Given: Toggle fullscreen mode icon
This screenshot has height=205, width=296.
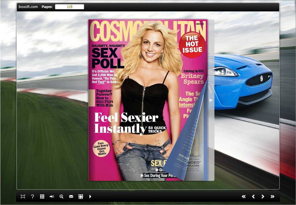Looking at the screenshot, I should pos(23,196).
